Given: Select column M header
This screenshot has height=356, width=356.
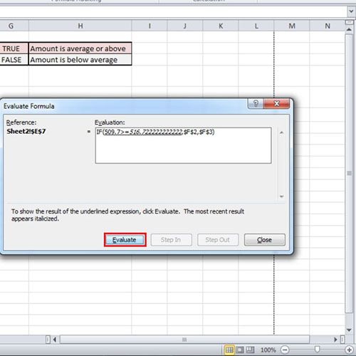Looking at the screenshot, I should tap(292, 26).
